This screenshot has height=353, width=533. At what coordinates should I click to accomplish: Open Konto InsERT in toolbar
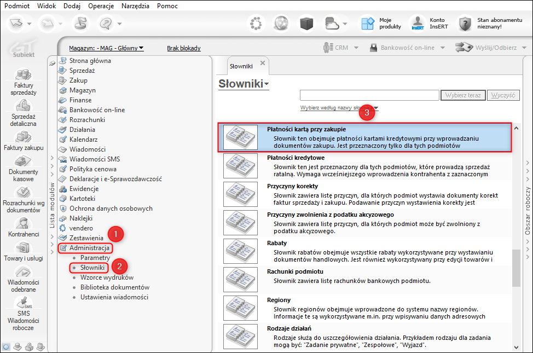(x=430, y=23)
